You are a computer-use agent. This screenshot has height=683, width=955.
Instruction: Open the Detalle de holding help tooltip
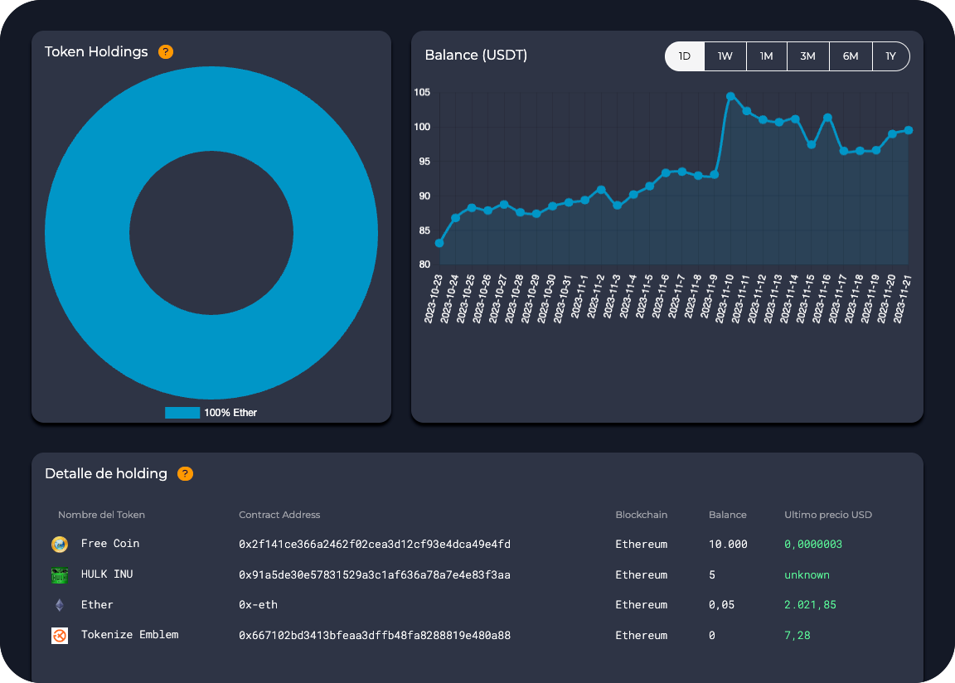click(x=186, y=473)
